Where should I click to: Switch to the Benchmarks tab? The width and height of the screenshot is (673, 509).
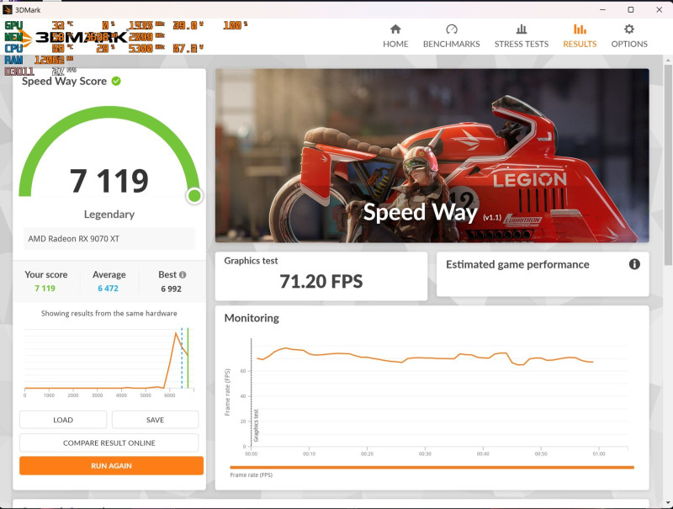(451, 36)
